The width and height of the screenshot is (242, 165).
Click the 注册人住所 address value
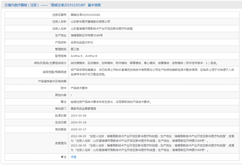[102, 29]
